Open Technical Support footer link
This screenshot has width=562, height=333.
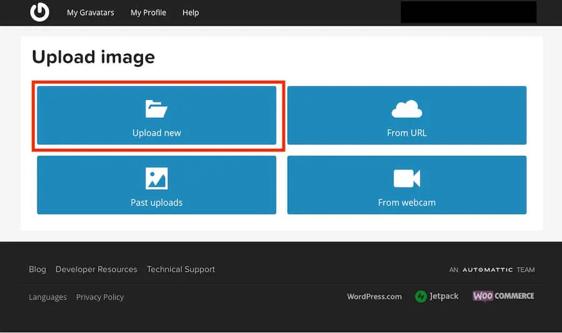[180, 269]
